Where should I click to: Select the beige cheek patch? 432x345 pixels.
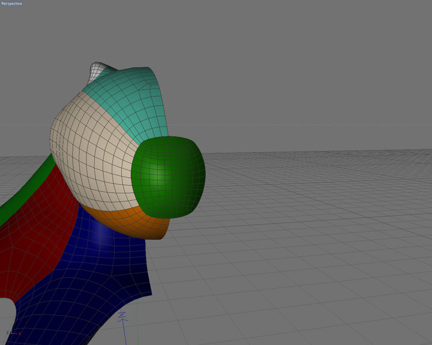[90, 150]
